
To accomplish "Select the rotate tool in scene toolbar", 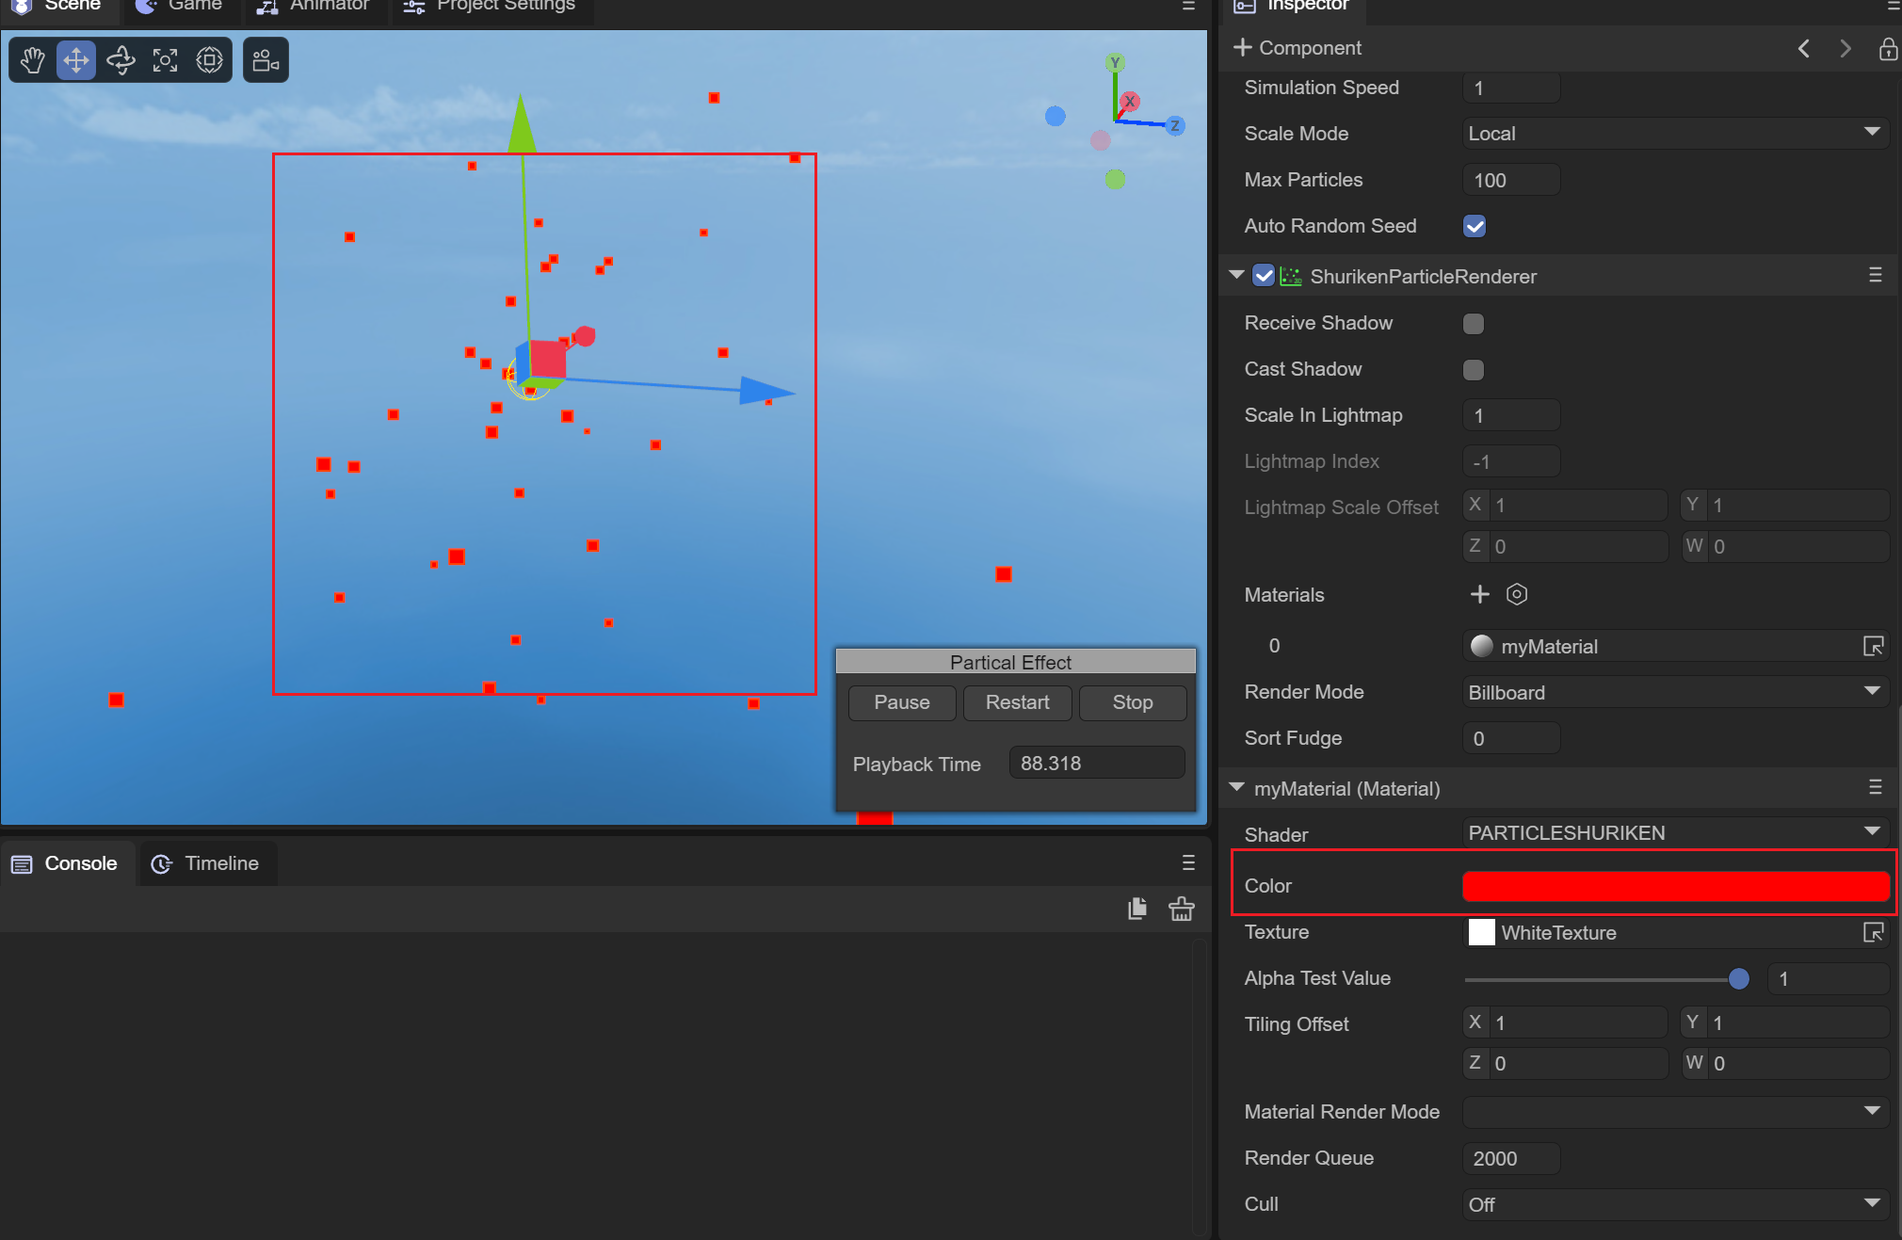I will (121, 61).
